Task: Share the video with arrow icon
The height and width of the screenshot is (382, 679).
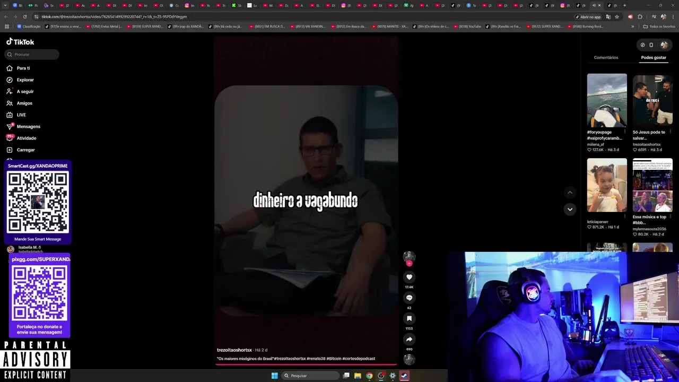Action: 409,339
